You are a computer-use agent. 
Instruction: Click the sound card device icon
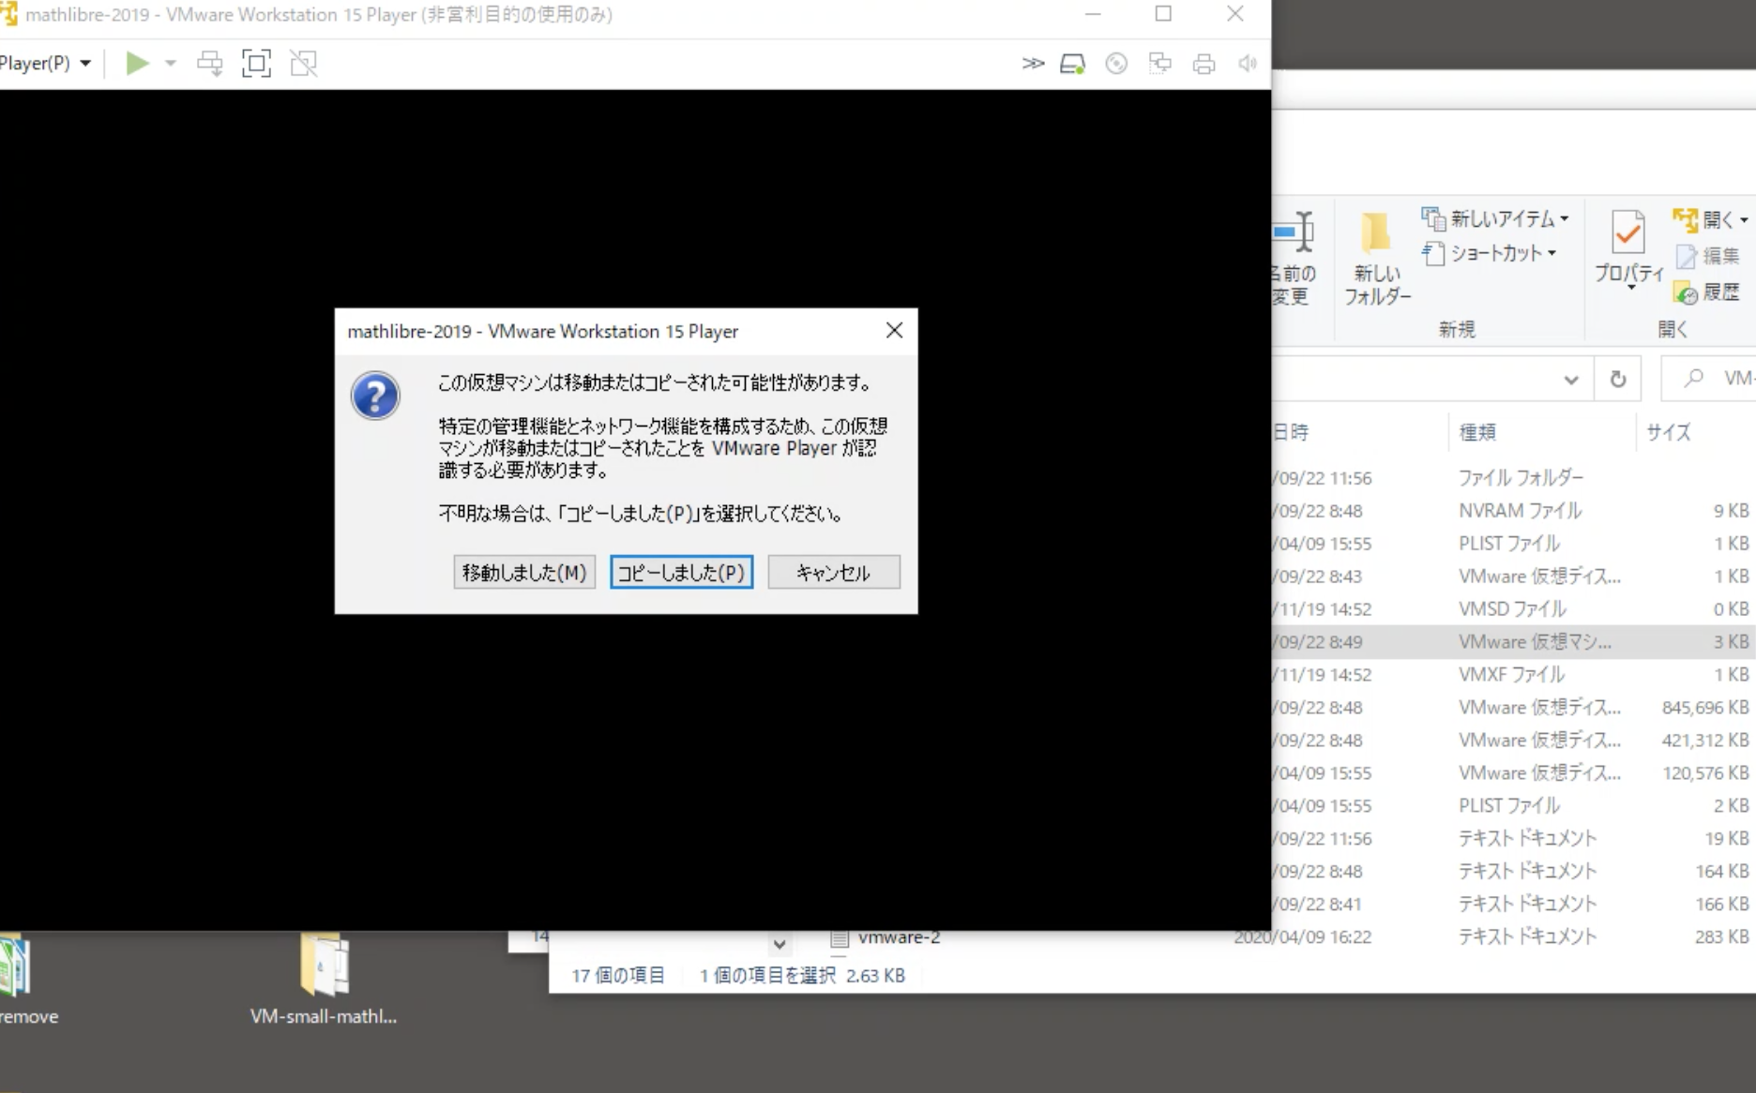1247,63
